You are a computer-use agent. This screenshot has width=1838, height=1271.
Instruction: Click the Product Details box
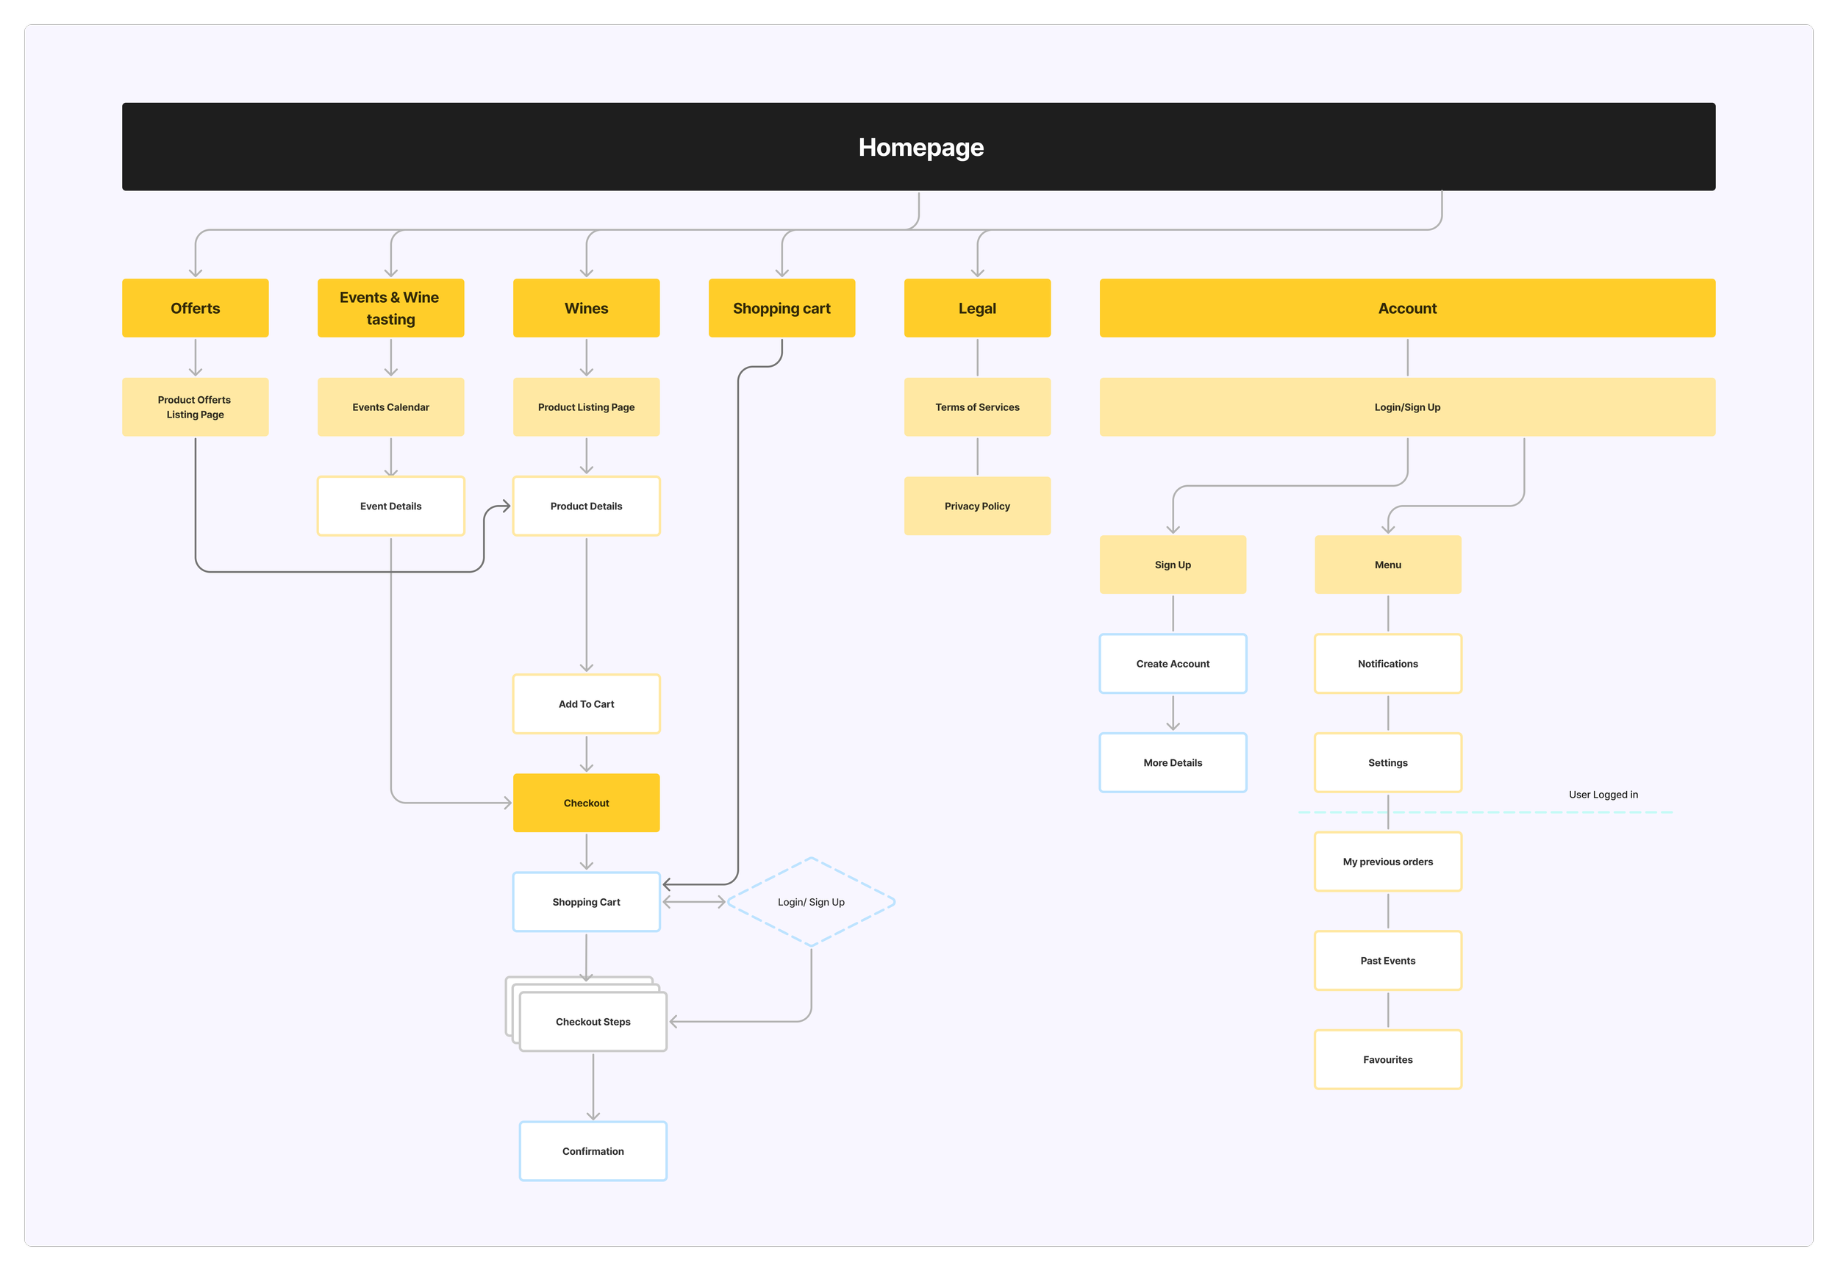click(x=586, y=506)
